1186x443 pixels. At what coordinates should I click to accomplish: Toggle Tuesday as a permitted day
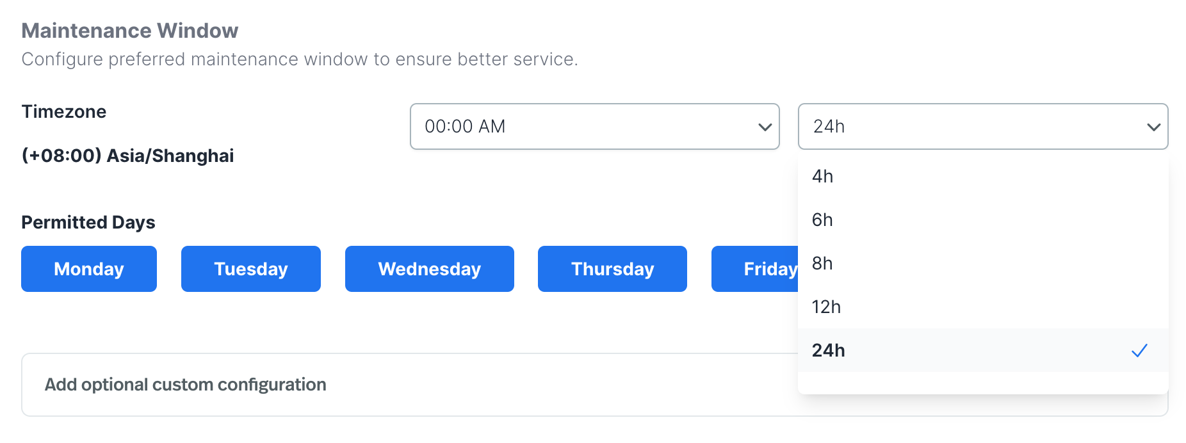click(x=250, y=269)
